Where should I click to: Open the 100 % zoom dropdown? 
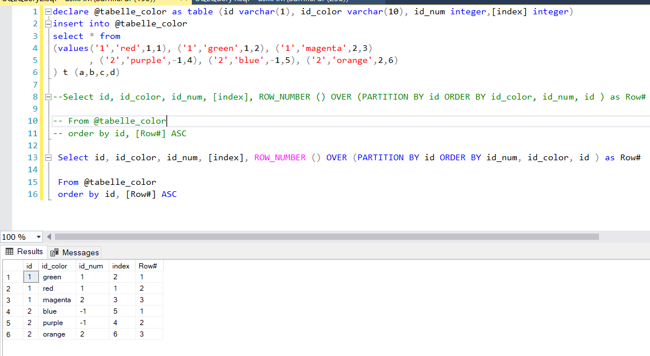click(x=38, y=237)
